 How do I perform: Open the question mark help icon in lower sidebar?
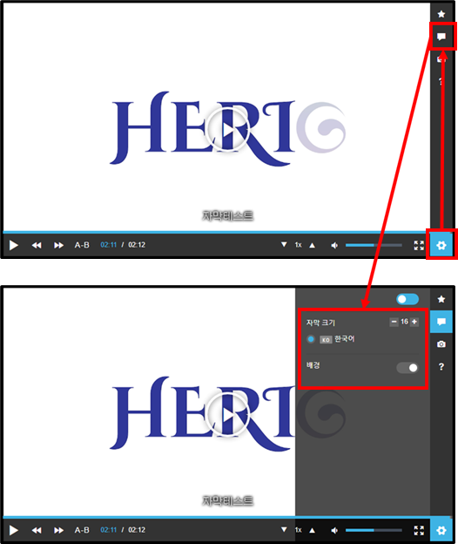tap(441, 366)
